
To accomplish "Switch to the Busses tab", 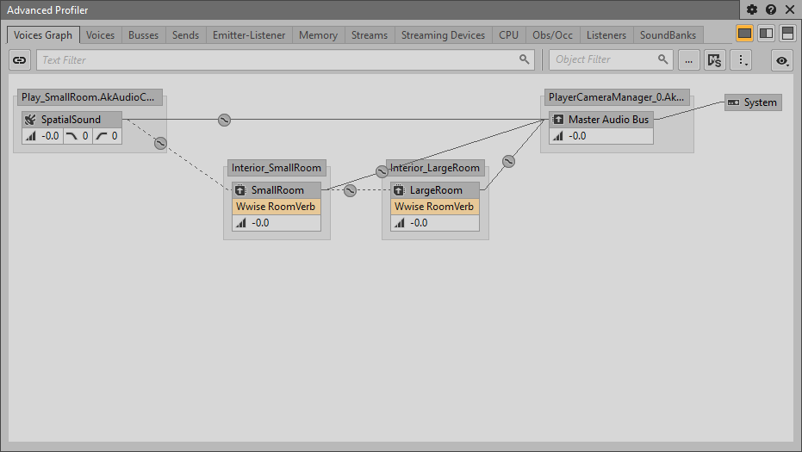I will point(143,35).
